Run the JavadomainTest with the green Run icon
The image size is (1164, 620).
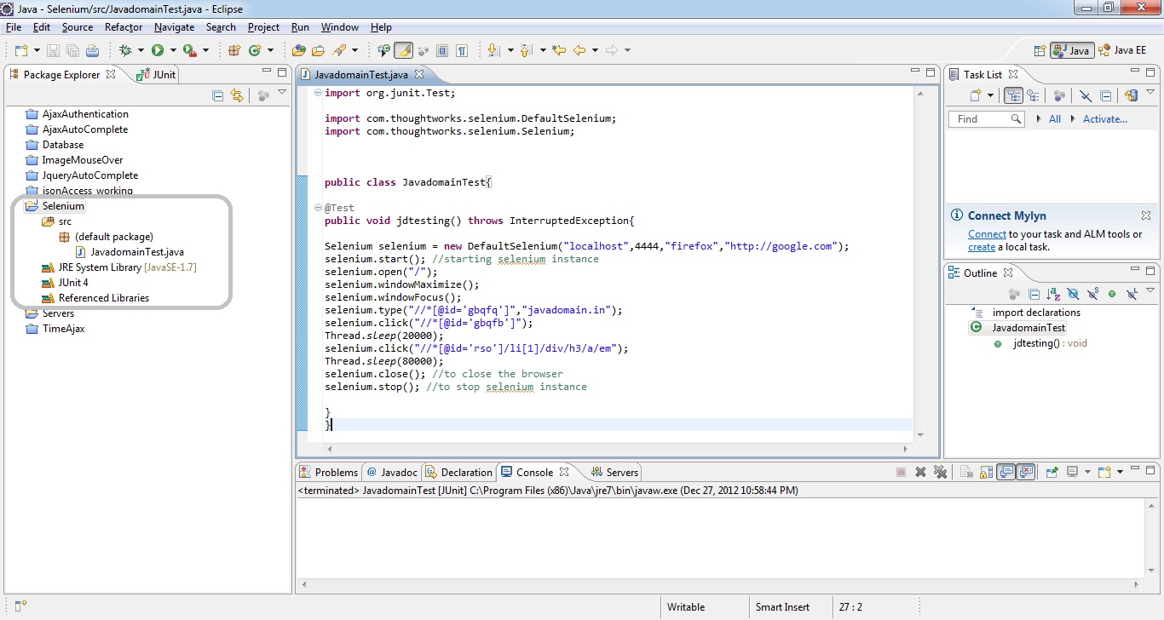(x=157, y=49)
